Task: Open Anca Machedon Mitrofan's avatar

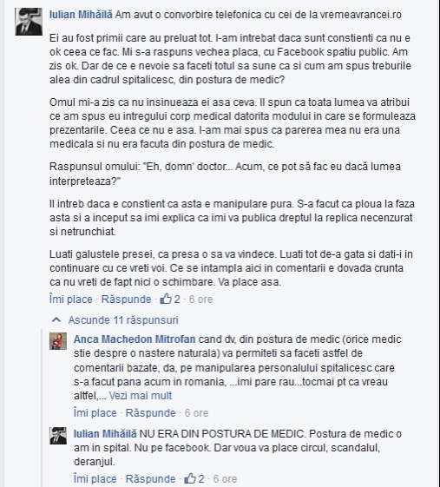Action: click(x=58, y=341)
